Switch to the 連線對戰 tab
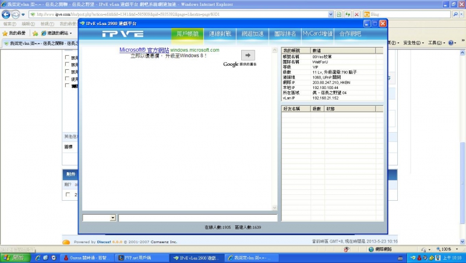Screen dimensions: 466x263 (220, 34)
